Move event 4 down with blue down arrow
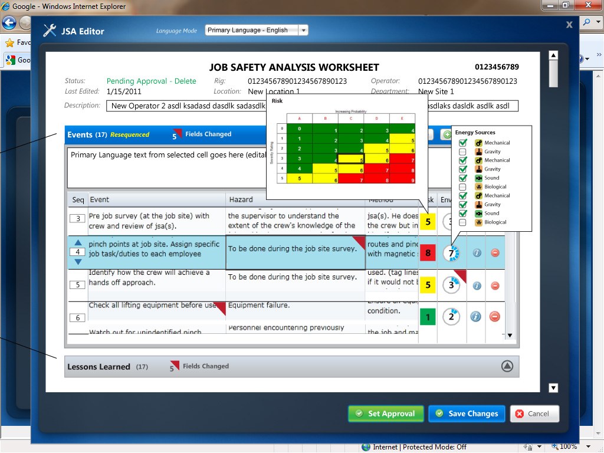This screenshot has width=604, height=453. (78, 262)
